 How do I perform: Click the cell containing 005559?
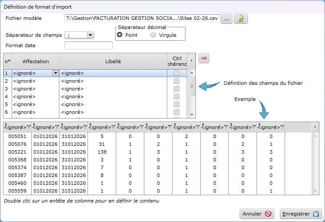tap(17, 191)
